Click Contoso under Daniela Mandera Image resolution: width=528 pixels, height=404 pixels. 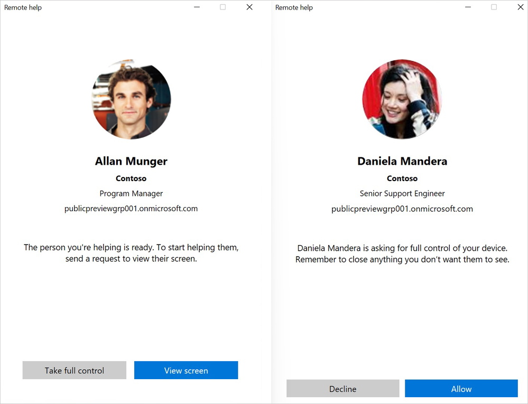(x=402, y=178)
